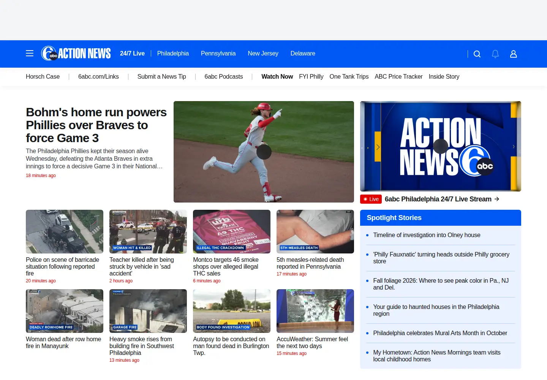
Task: Open the haunted houses guide story
Action: click(436, 310)
